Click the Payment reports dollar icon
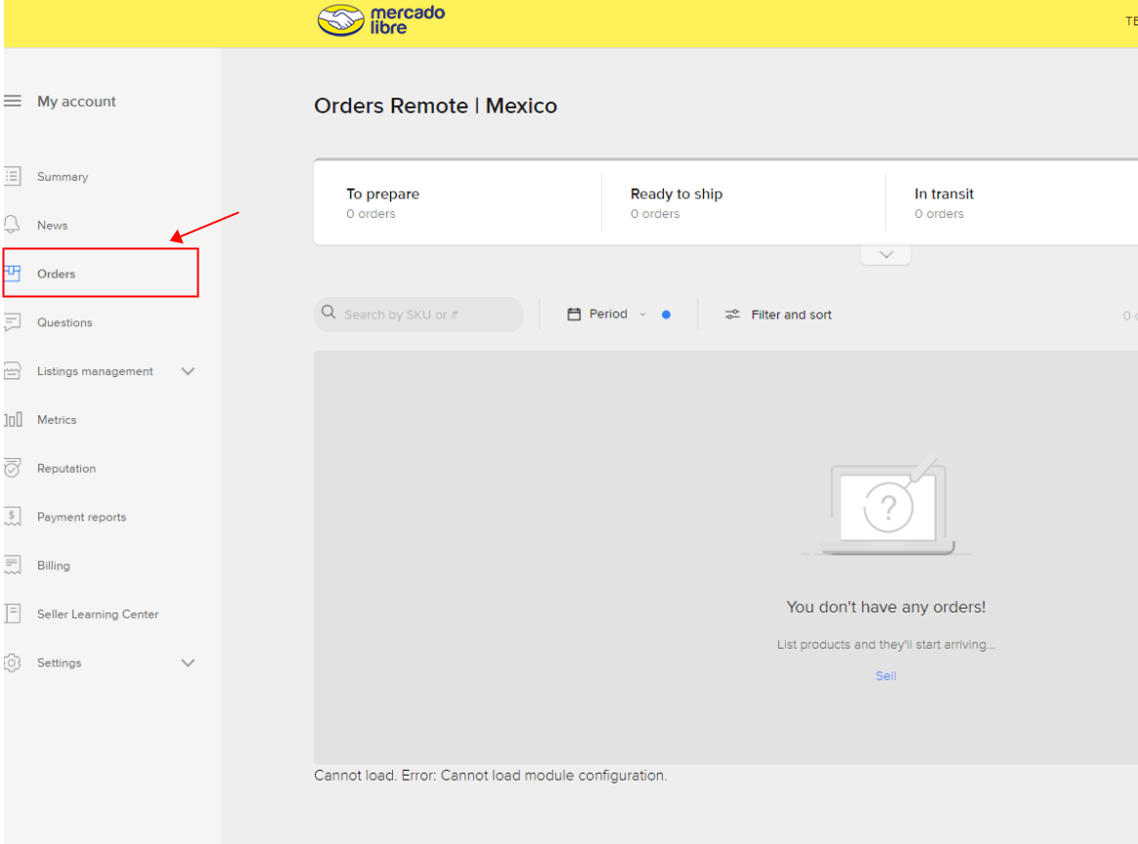Screen dimensions: 1138x844 13,517
